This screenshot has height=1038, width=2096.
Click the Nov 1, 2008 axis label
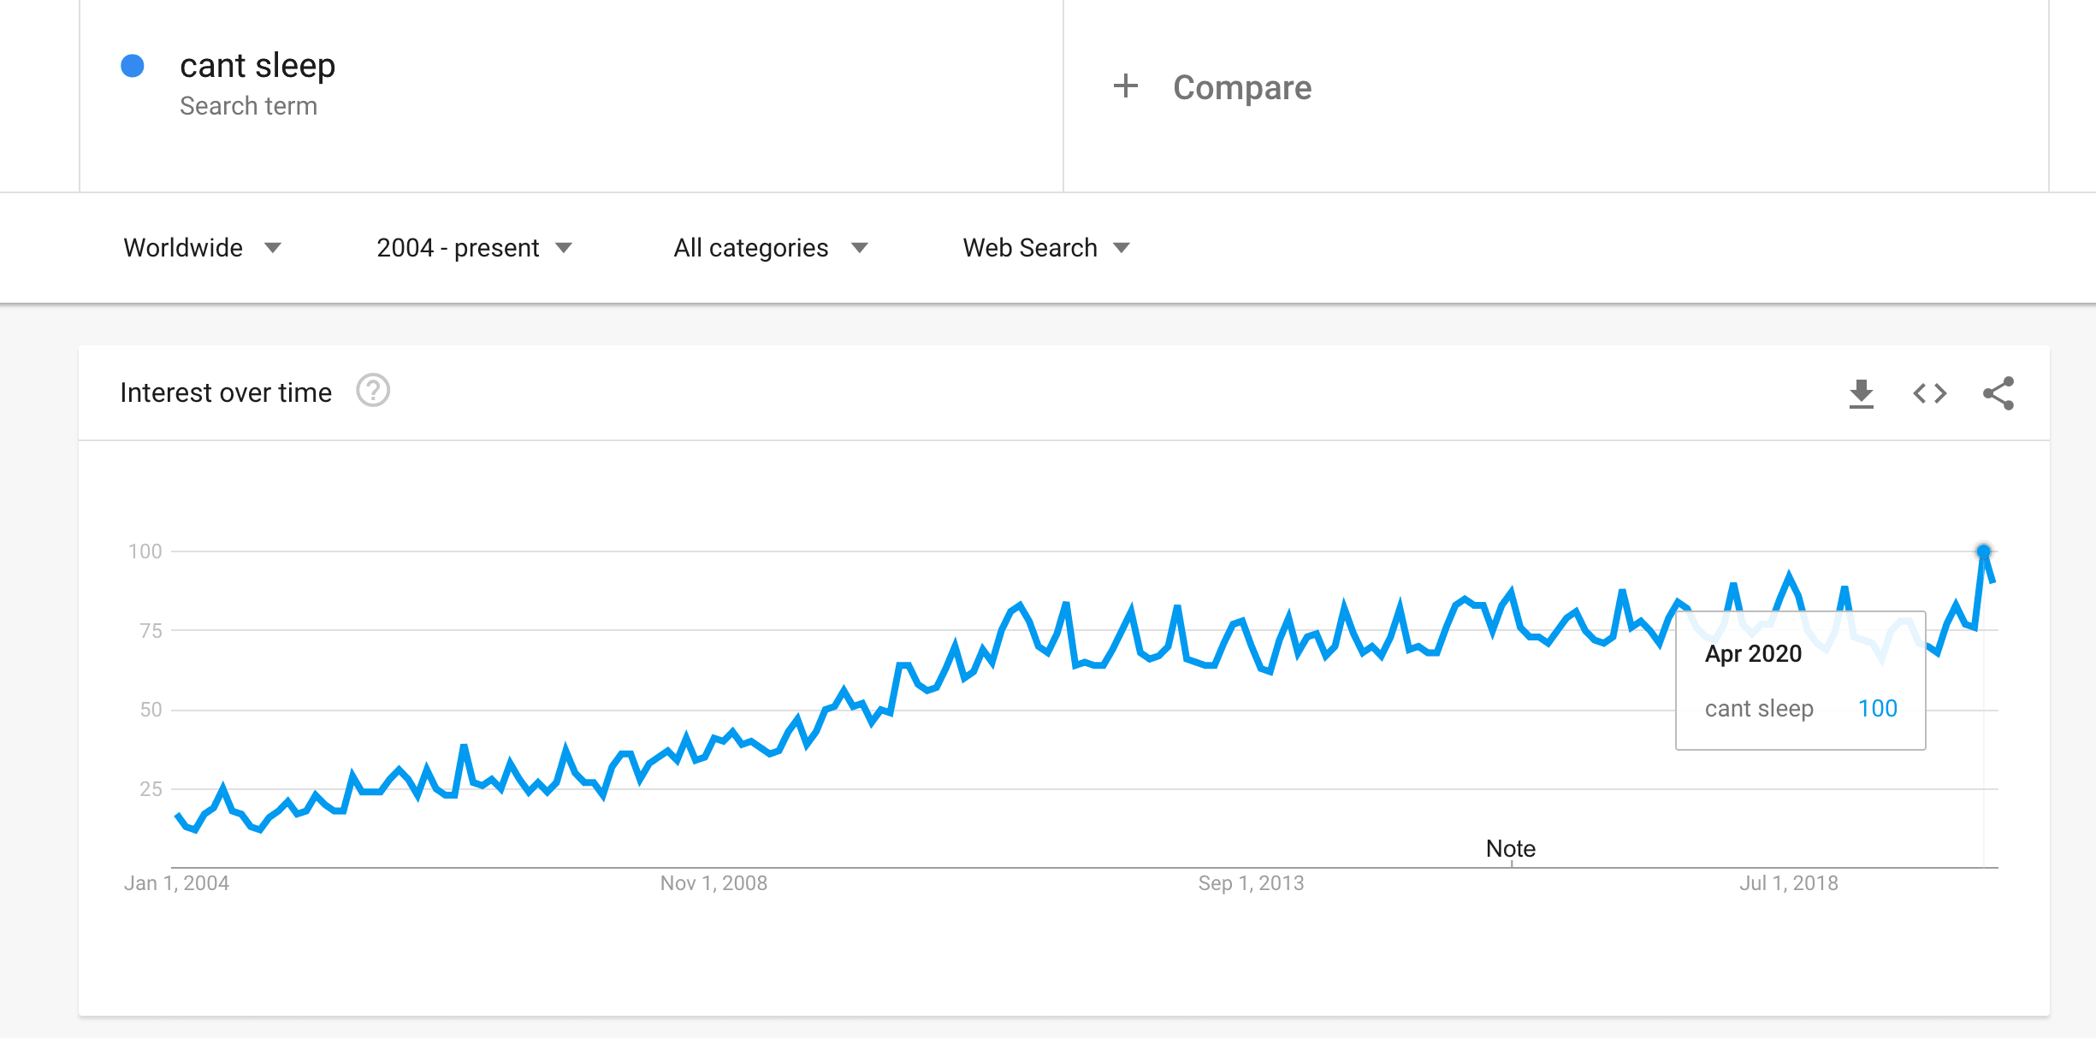pos(713,883)
